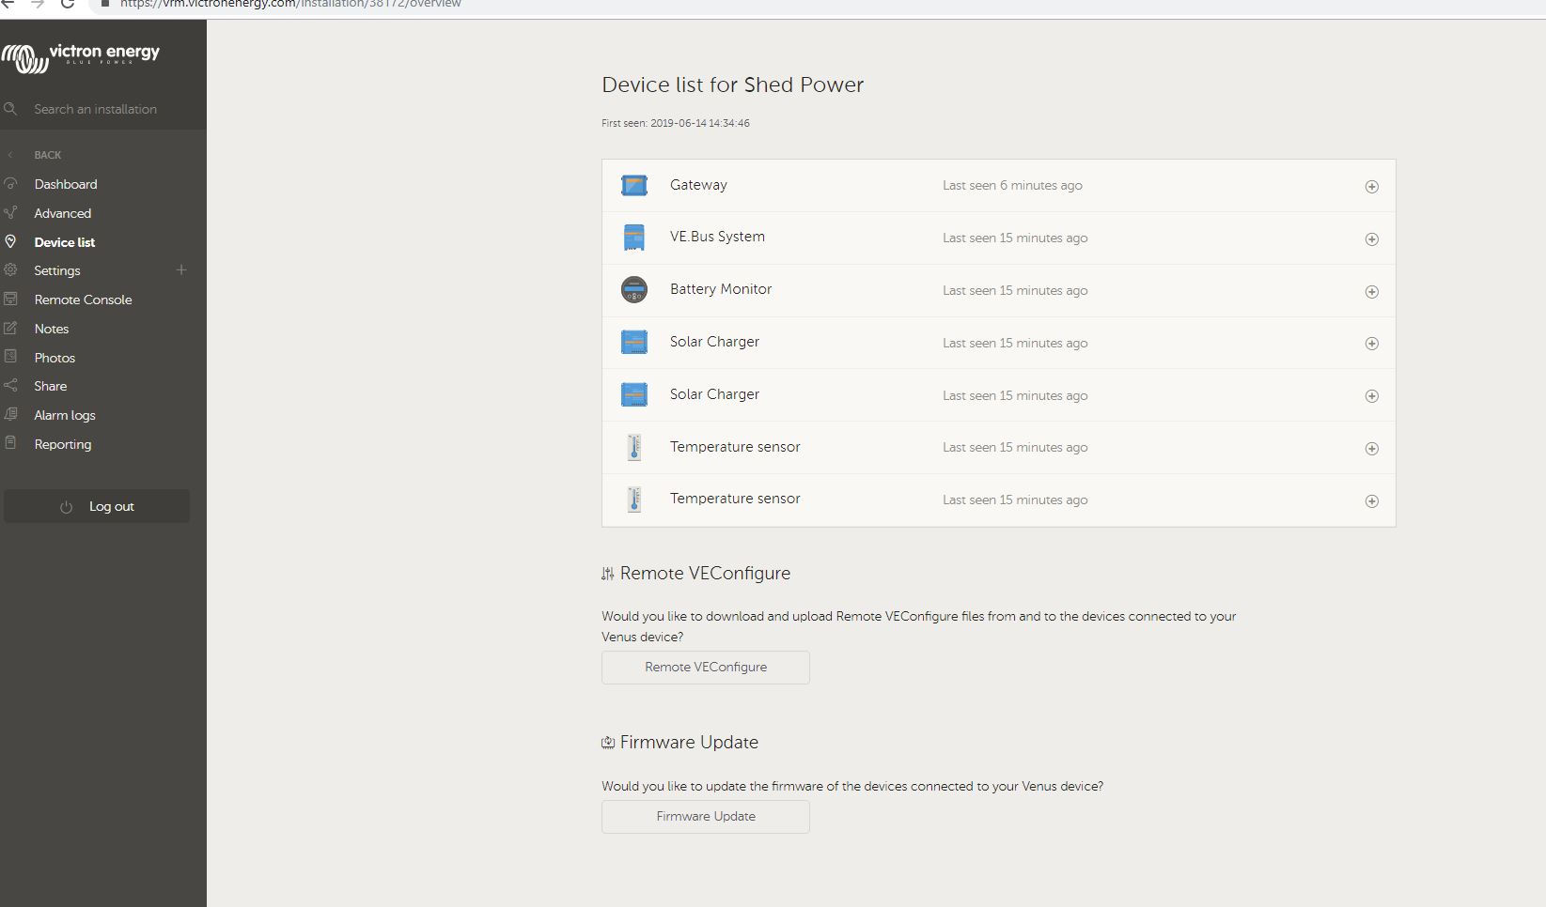
Task: Click the First seen timestamp text
Action: click(676, 123)
